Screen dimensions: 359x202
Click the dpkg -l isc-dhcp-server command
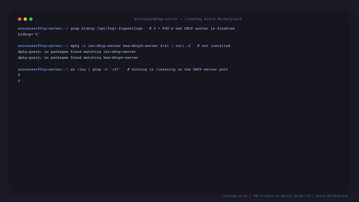130,46
